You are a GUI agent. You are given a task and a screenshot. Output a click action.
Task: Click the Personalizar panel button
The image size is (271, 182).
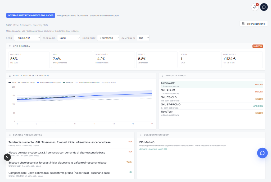[x=254, y=24]
